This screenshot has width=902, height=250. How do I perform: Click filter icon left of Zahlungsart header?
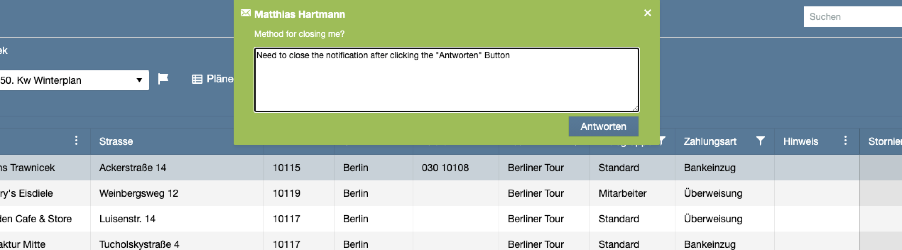[662, 141]
